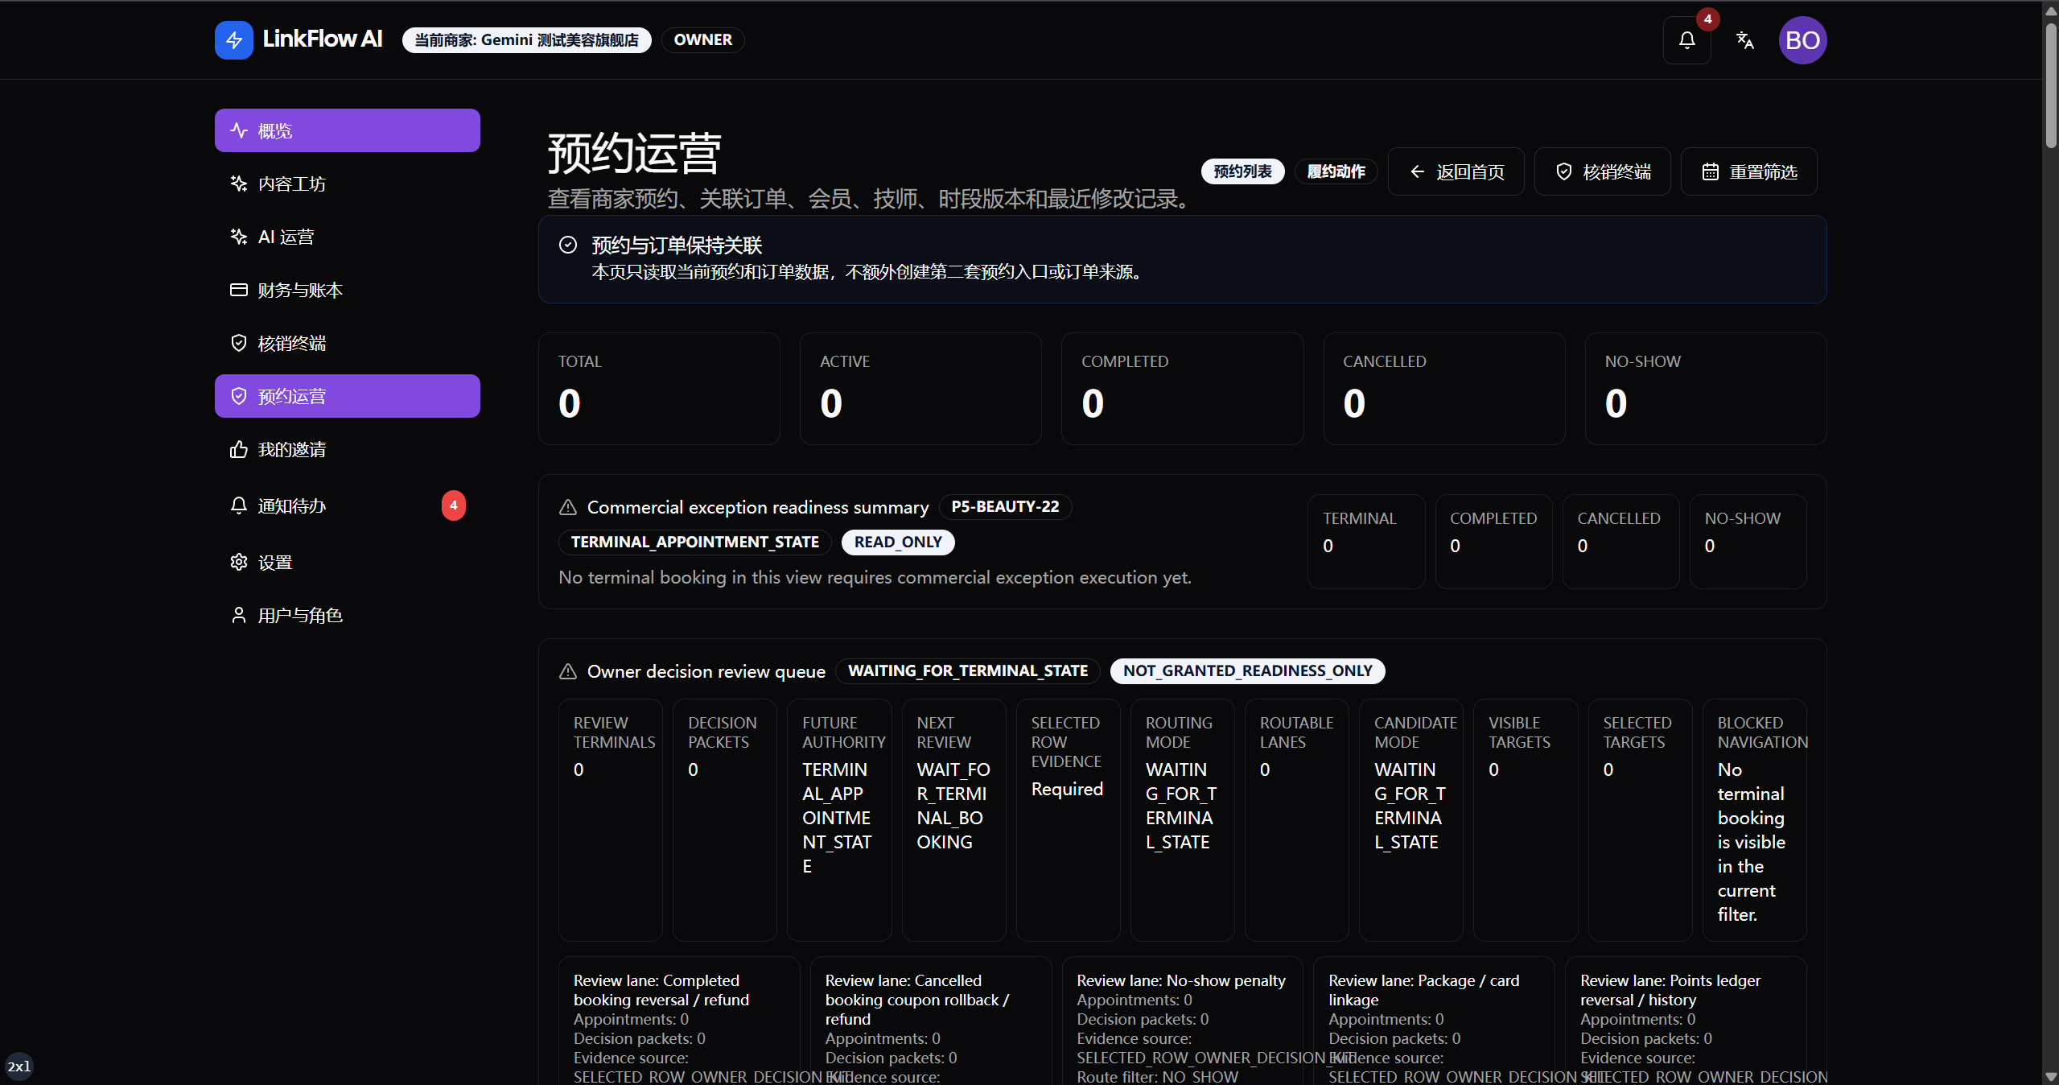Viewport: 2059px width, 1085px height.
Task: Open 我的邀请 in the sidebar
Action: click(x=348, y=449)
